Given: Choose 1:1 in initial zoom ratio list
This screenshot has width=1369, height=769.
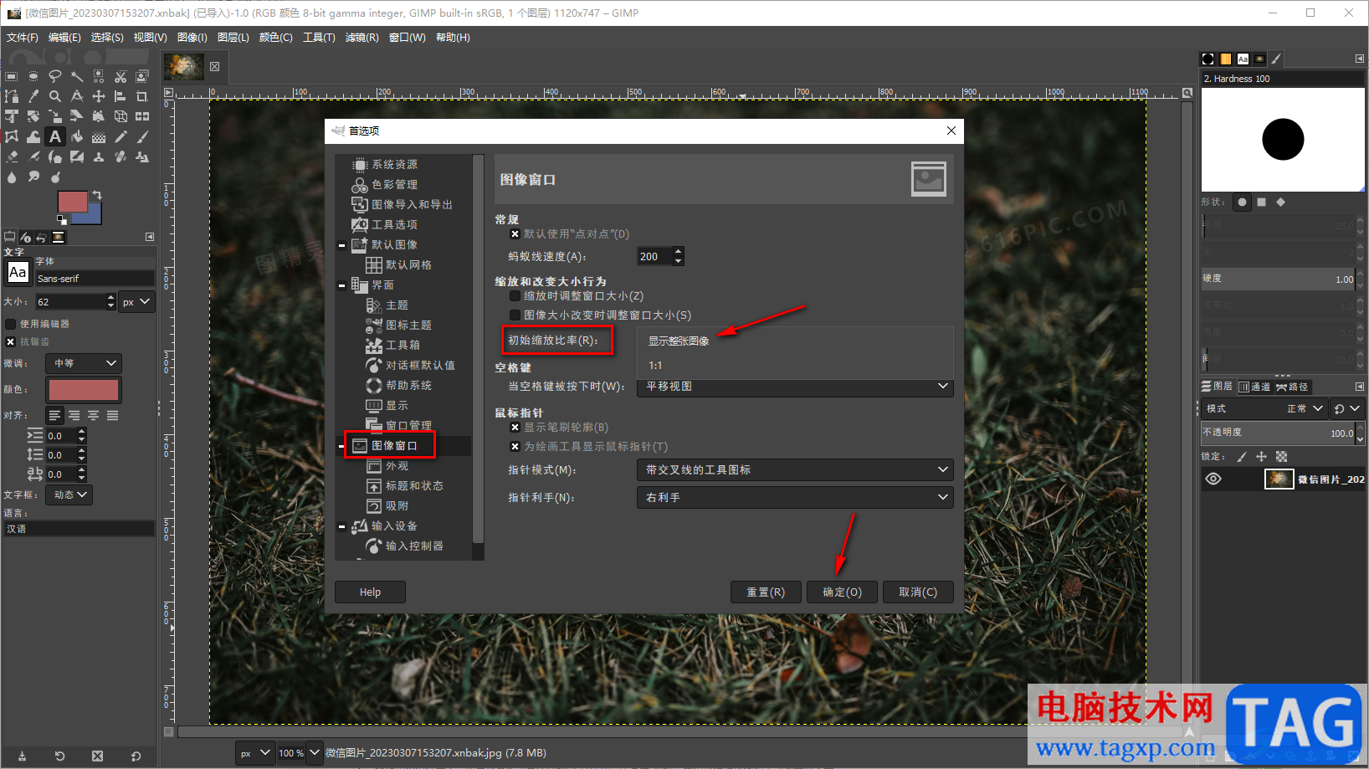Looking at the screenshot, I should point(655,366).
